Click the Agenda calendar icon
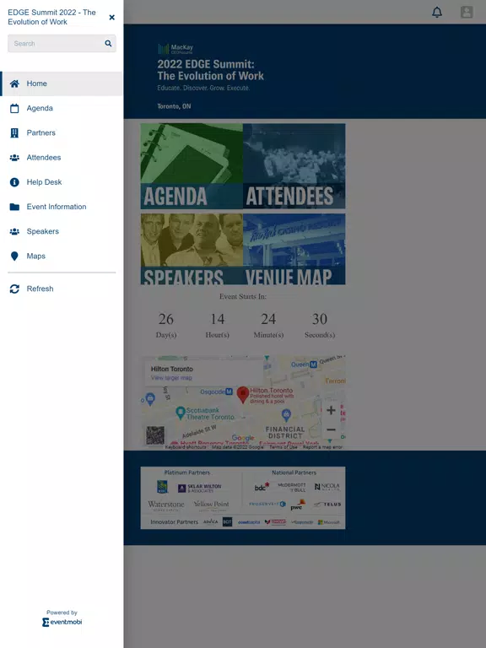Screen dimensions: 486x648 click(14, 108)
